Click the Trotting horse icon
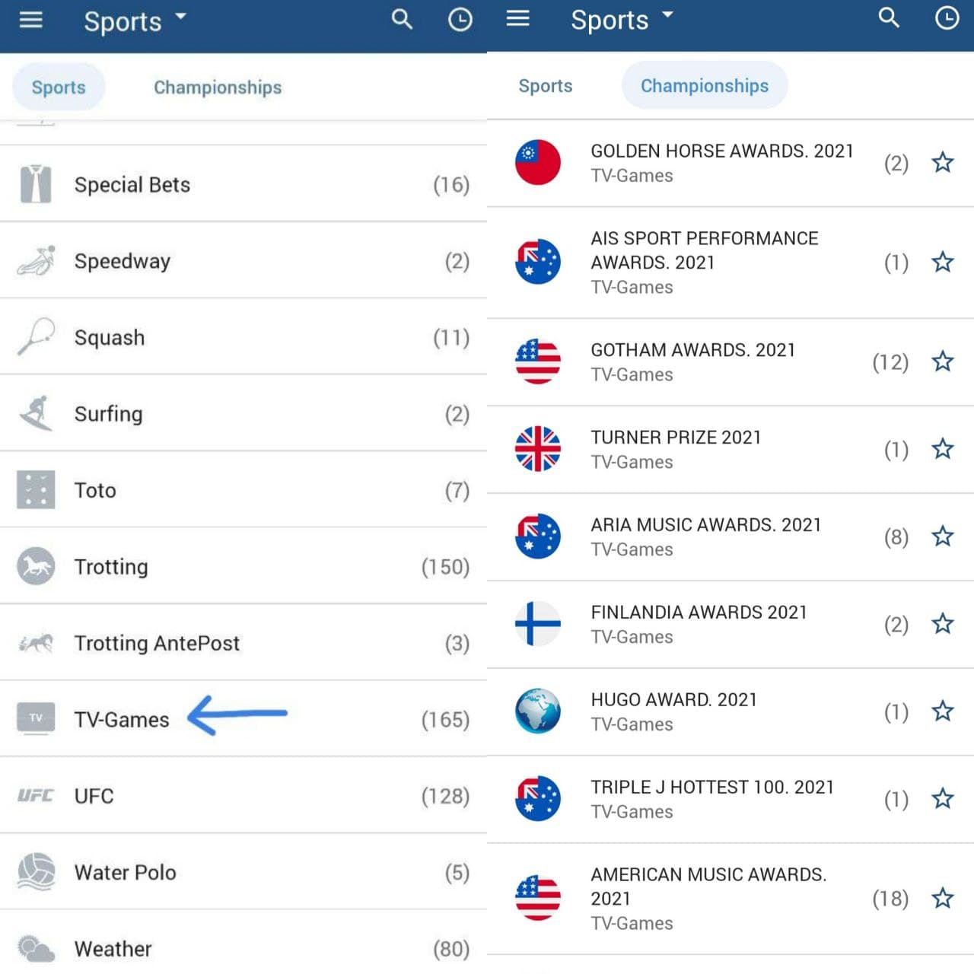974x974 pixels. (36, 566)
